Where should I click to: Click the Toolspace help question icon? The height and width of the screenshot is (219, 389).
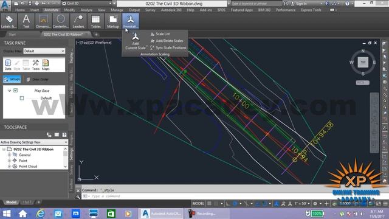(x=64, y=134)
